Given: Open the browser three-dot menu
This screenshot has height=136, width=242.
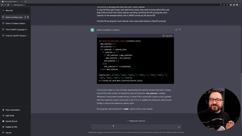Looking at the screenshot, I should pyautogui.click(x=240, y=5).
